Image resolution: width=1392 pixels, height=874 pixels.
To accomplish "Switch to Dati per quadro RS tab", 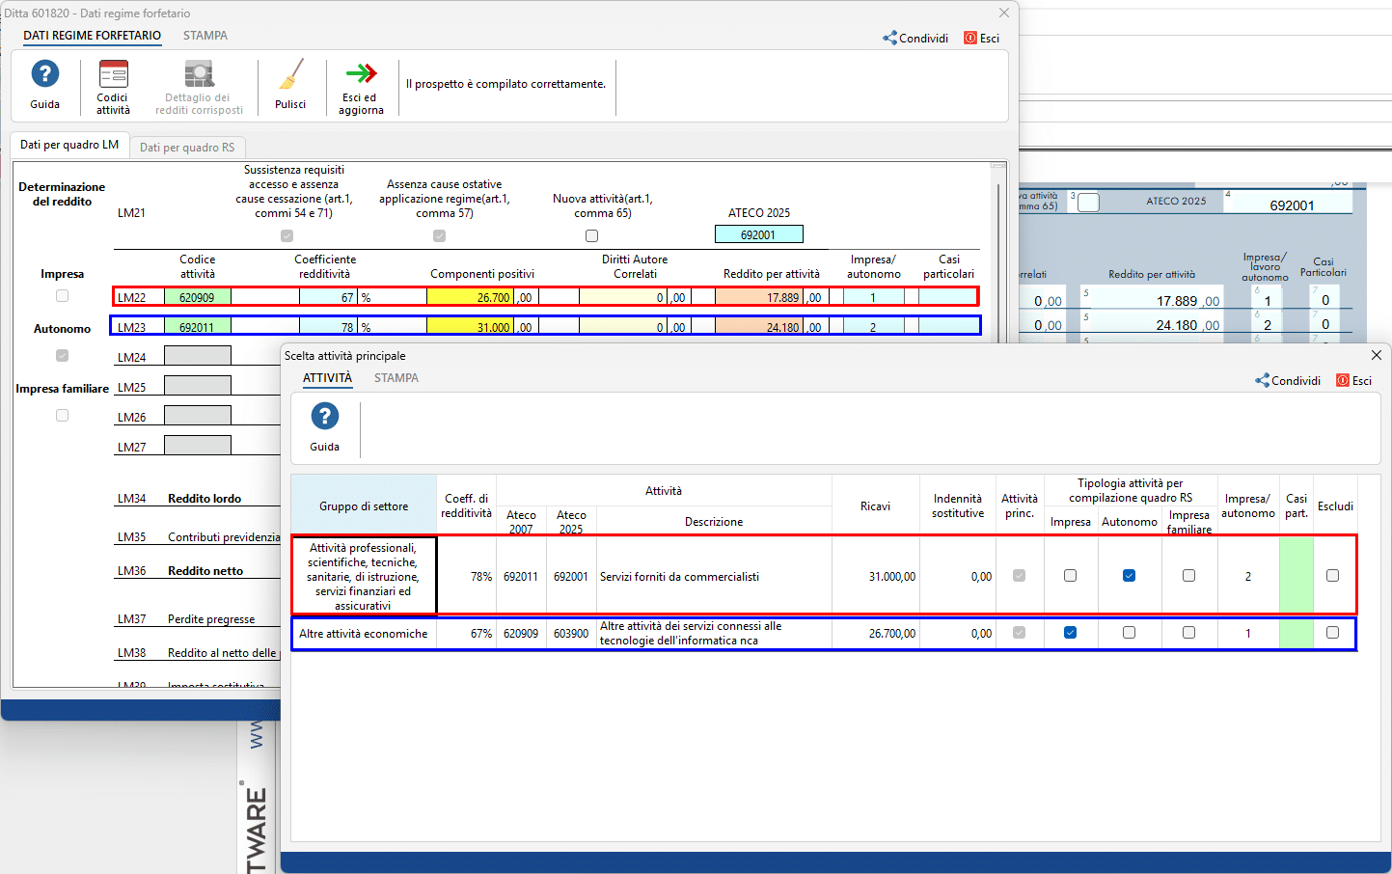I will pos(187,148).
